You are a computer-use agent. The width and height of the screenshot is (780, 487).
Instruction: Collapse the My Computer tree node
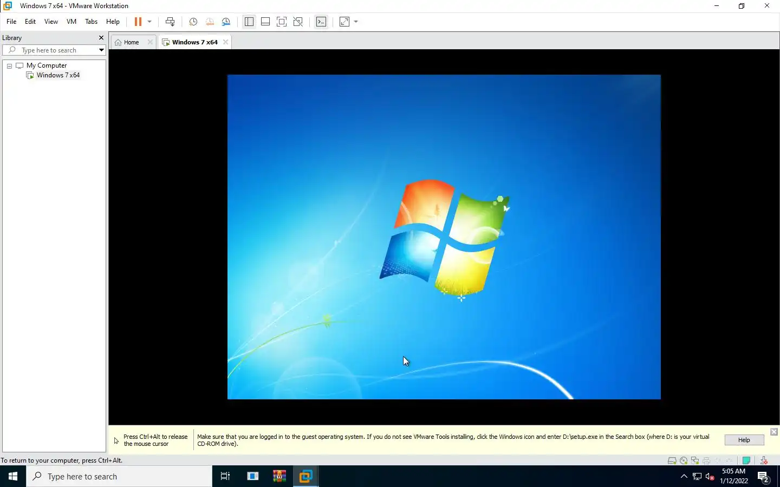pos(9,65)
